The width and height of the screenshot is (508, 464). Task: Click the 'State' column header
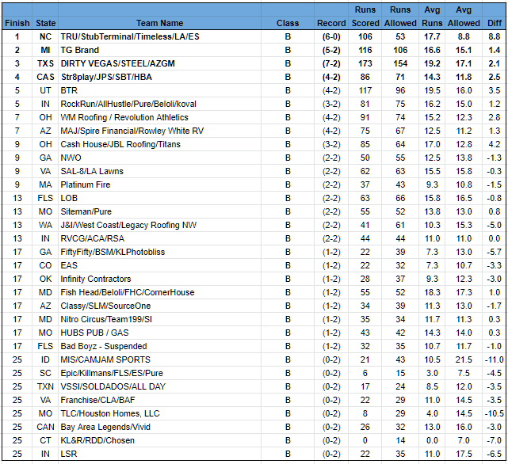(45, 23)
